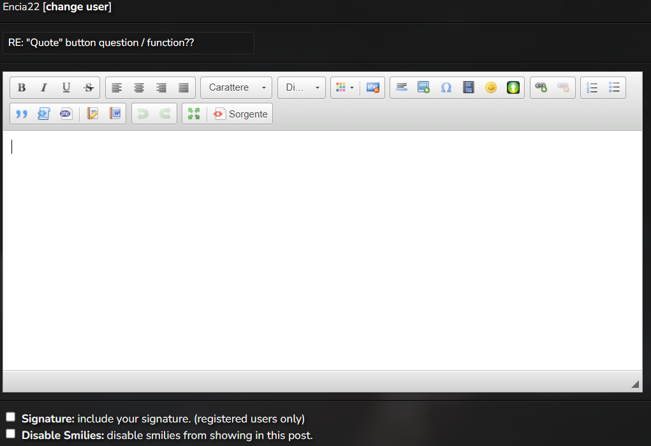This screenshot has width=651, height=446.
Task: Insert a PHP code block
Action: [x=66, y=114]
